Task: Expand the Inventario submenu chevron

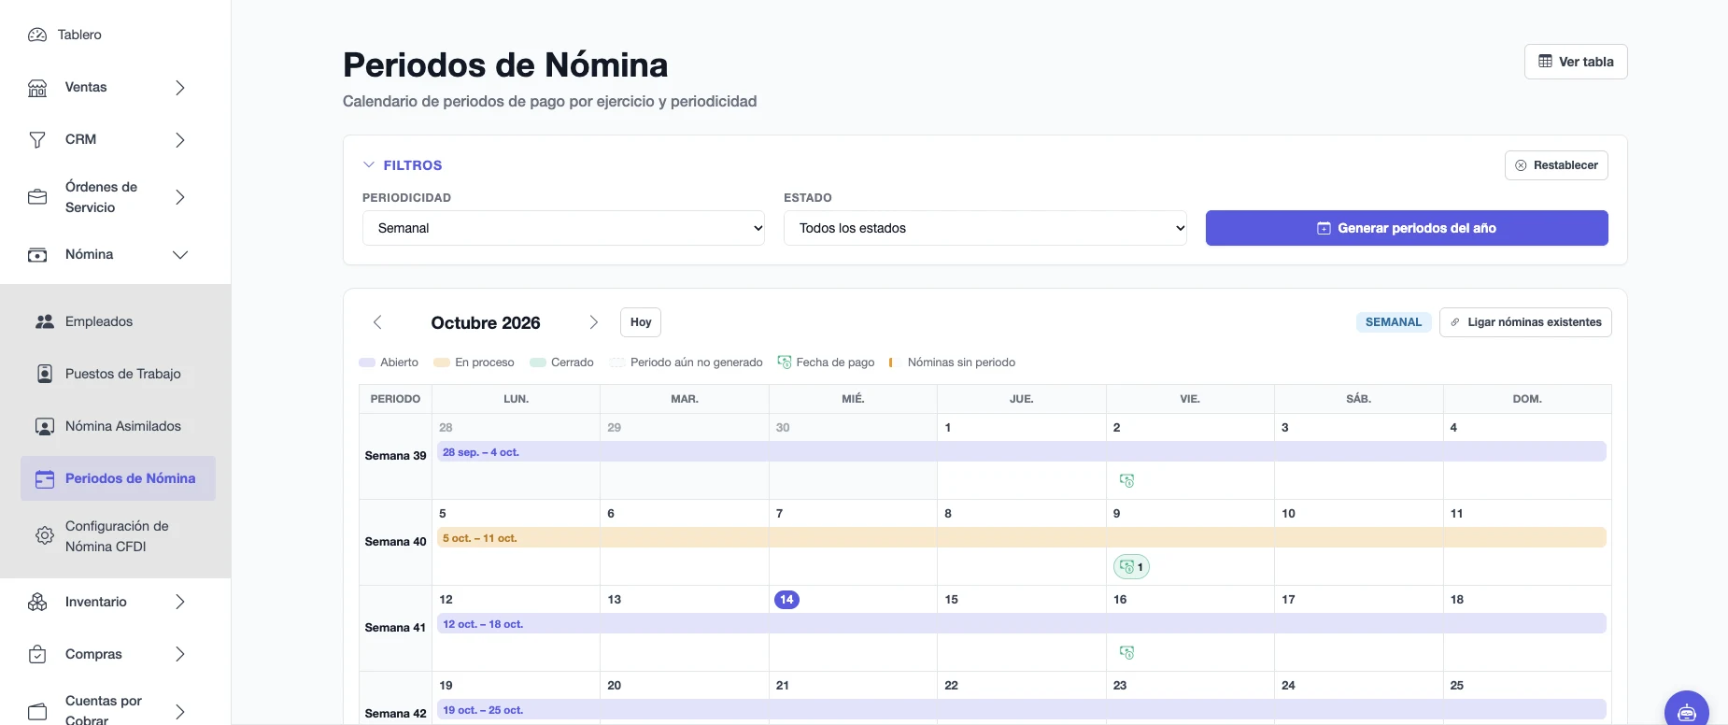Action: click(x=180, y=603)
